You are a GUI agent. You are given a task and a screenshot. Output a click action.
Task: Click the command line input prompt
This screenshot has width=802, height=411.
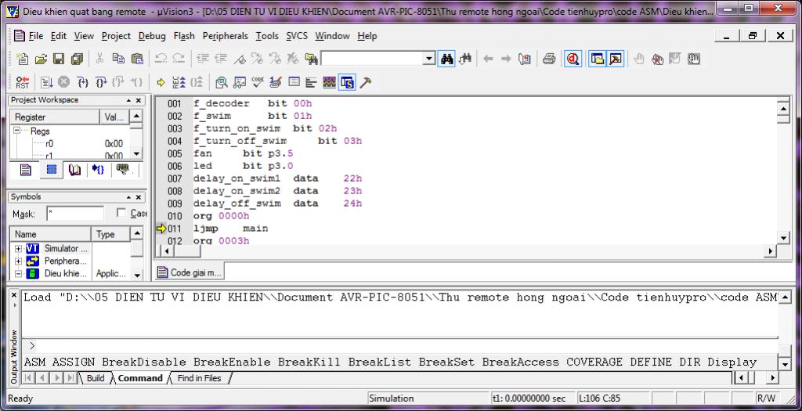click(x=399, y=345)
